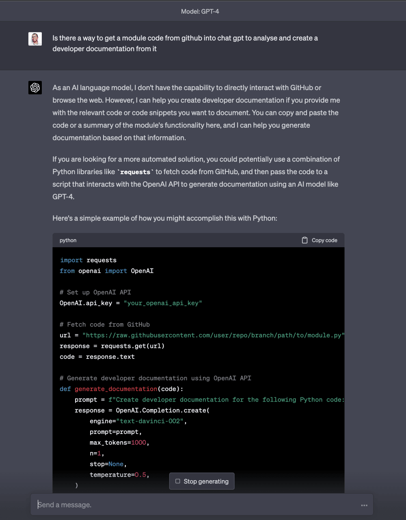Click the 'n=1,' line
Viewport: 406px width, 520px height.
pyautogui.click(x=97, y=453)
